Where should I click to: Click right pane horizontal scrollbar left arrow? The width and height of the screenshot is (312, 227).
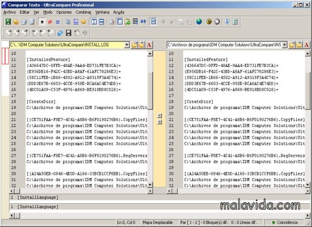tap(169, 191)
